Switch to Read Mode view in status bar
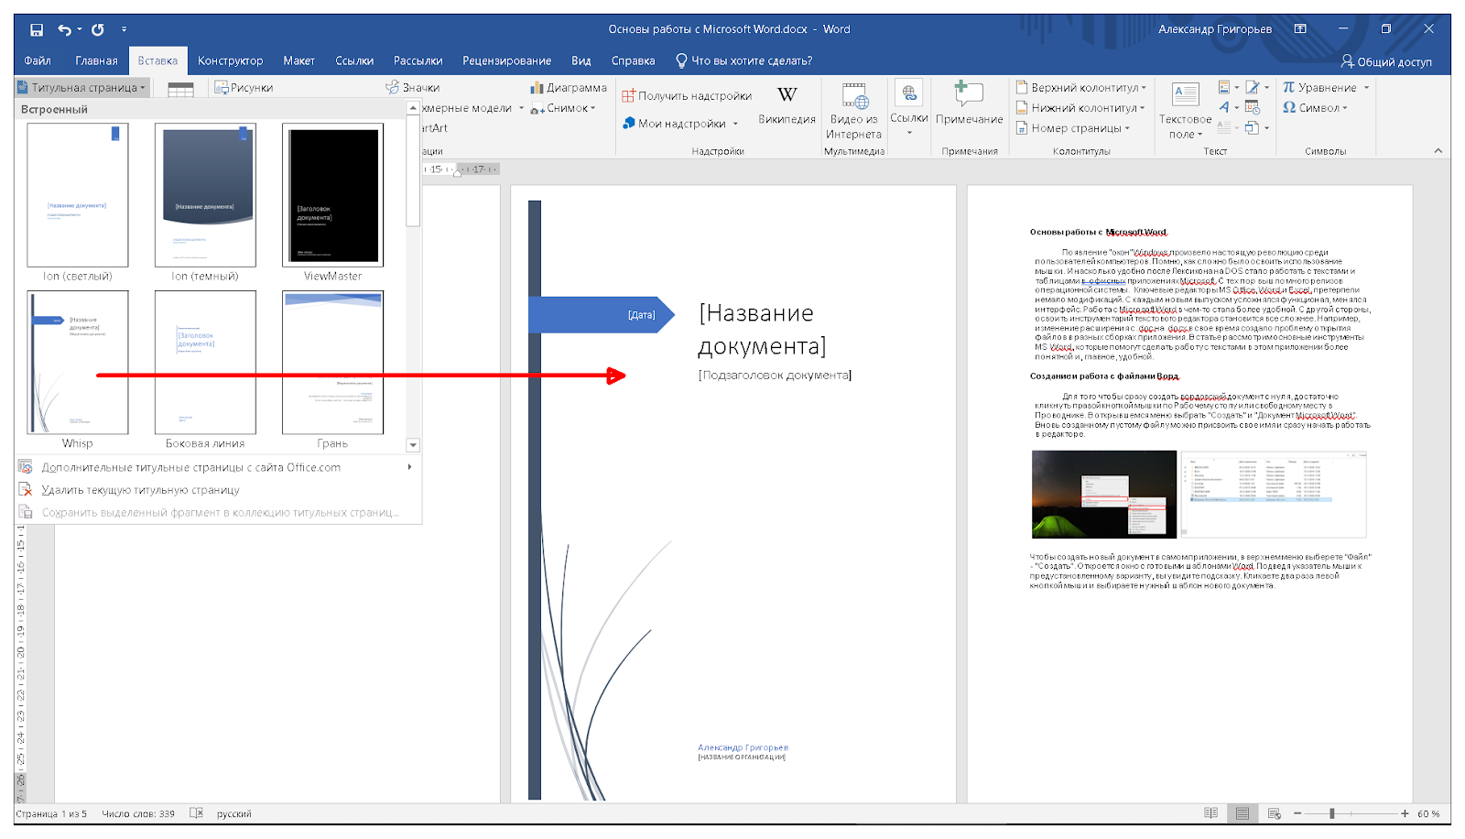This screenshot has width=1465, height=839. [x=1210, y=813]
